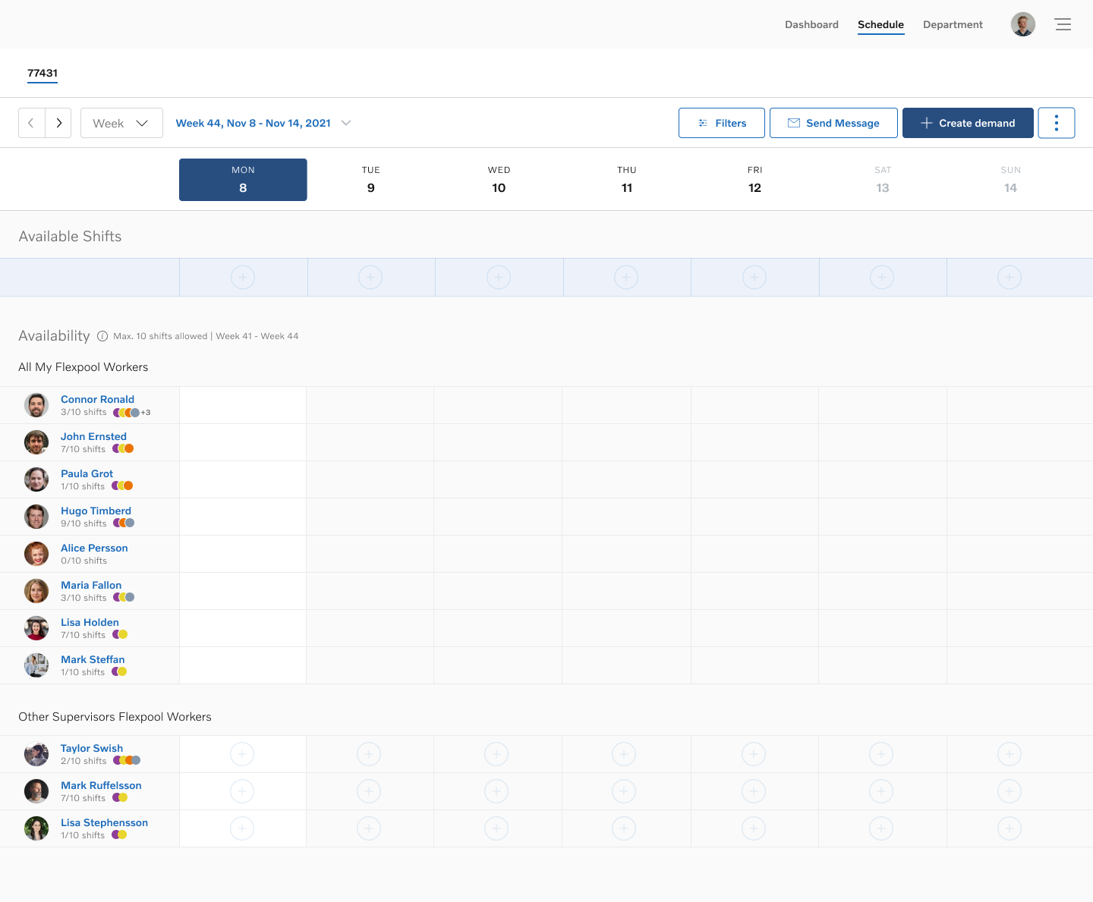Viewport: 1093px width, 902px height.
Task: Add Sunday shift for Taylor Swish
Action: click(x=1010, y=754)
